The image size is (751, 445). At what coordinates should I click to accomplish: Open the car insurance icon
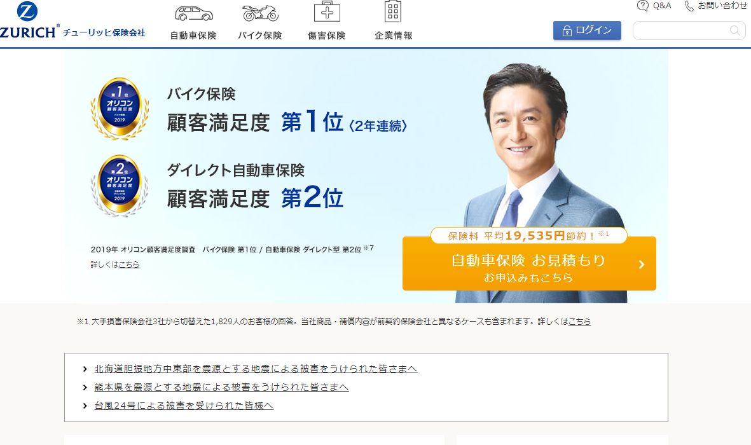[193, 13]
